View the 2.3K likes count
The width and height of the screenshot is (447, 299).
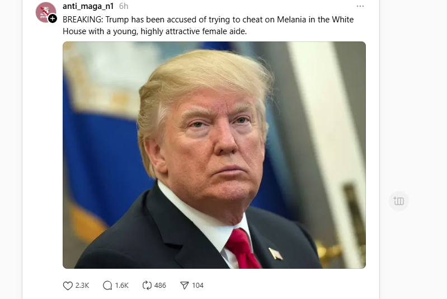click(82, 286)
